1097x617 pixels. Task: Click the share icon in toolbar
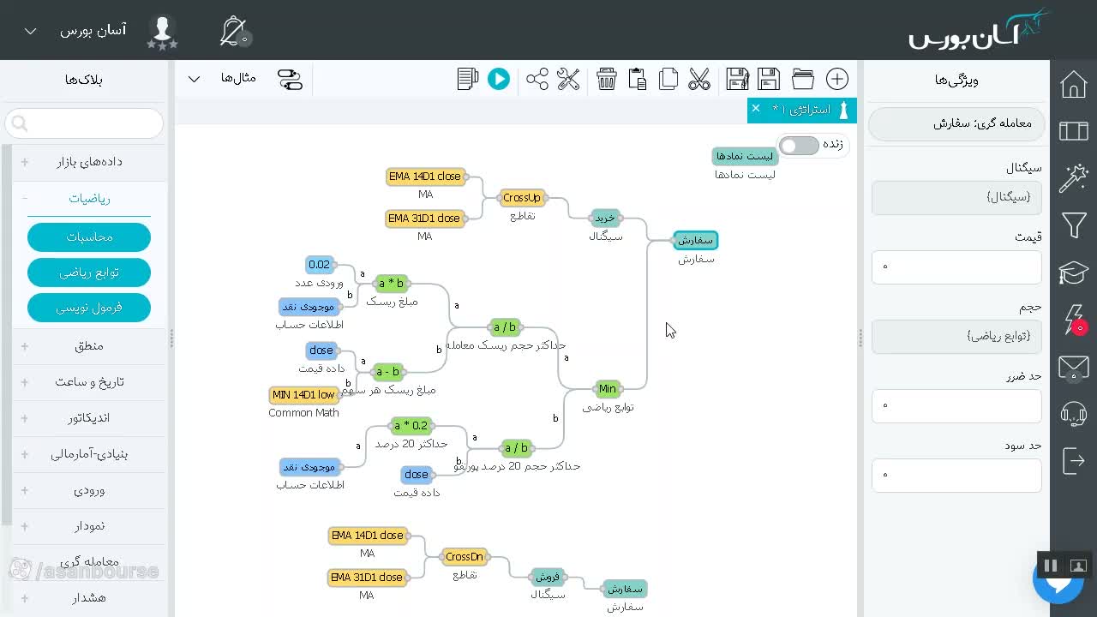tap(537, 79)
